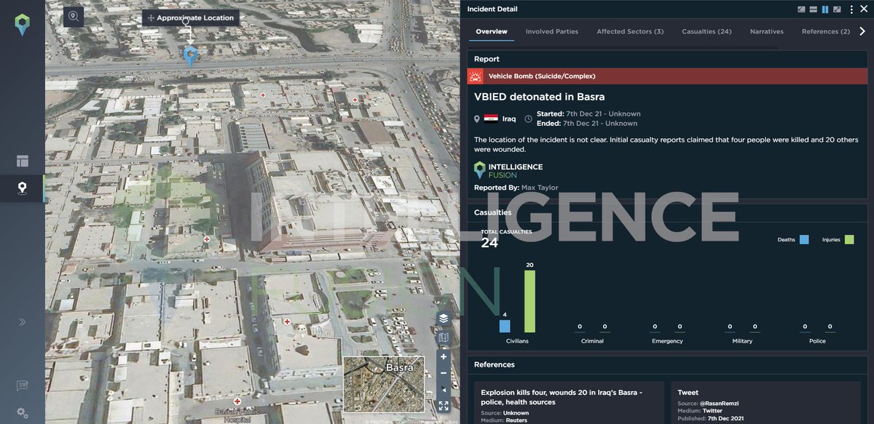This screenshot has height=424, width=874.
Task: Switch basemap with folded map icon
Action: click(444, 338)
